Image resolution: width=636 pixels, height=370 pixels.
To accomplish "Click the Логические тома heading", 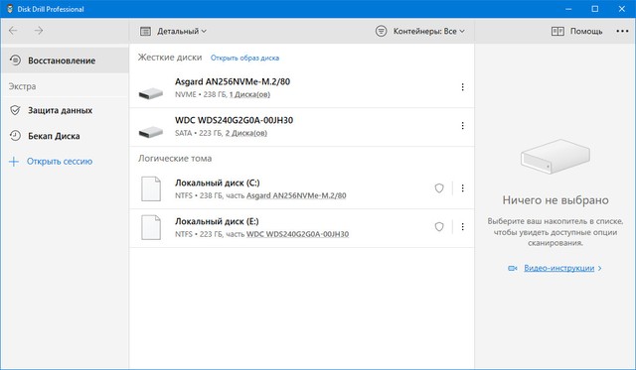I will pos(175,159).
